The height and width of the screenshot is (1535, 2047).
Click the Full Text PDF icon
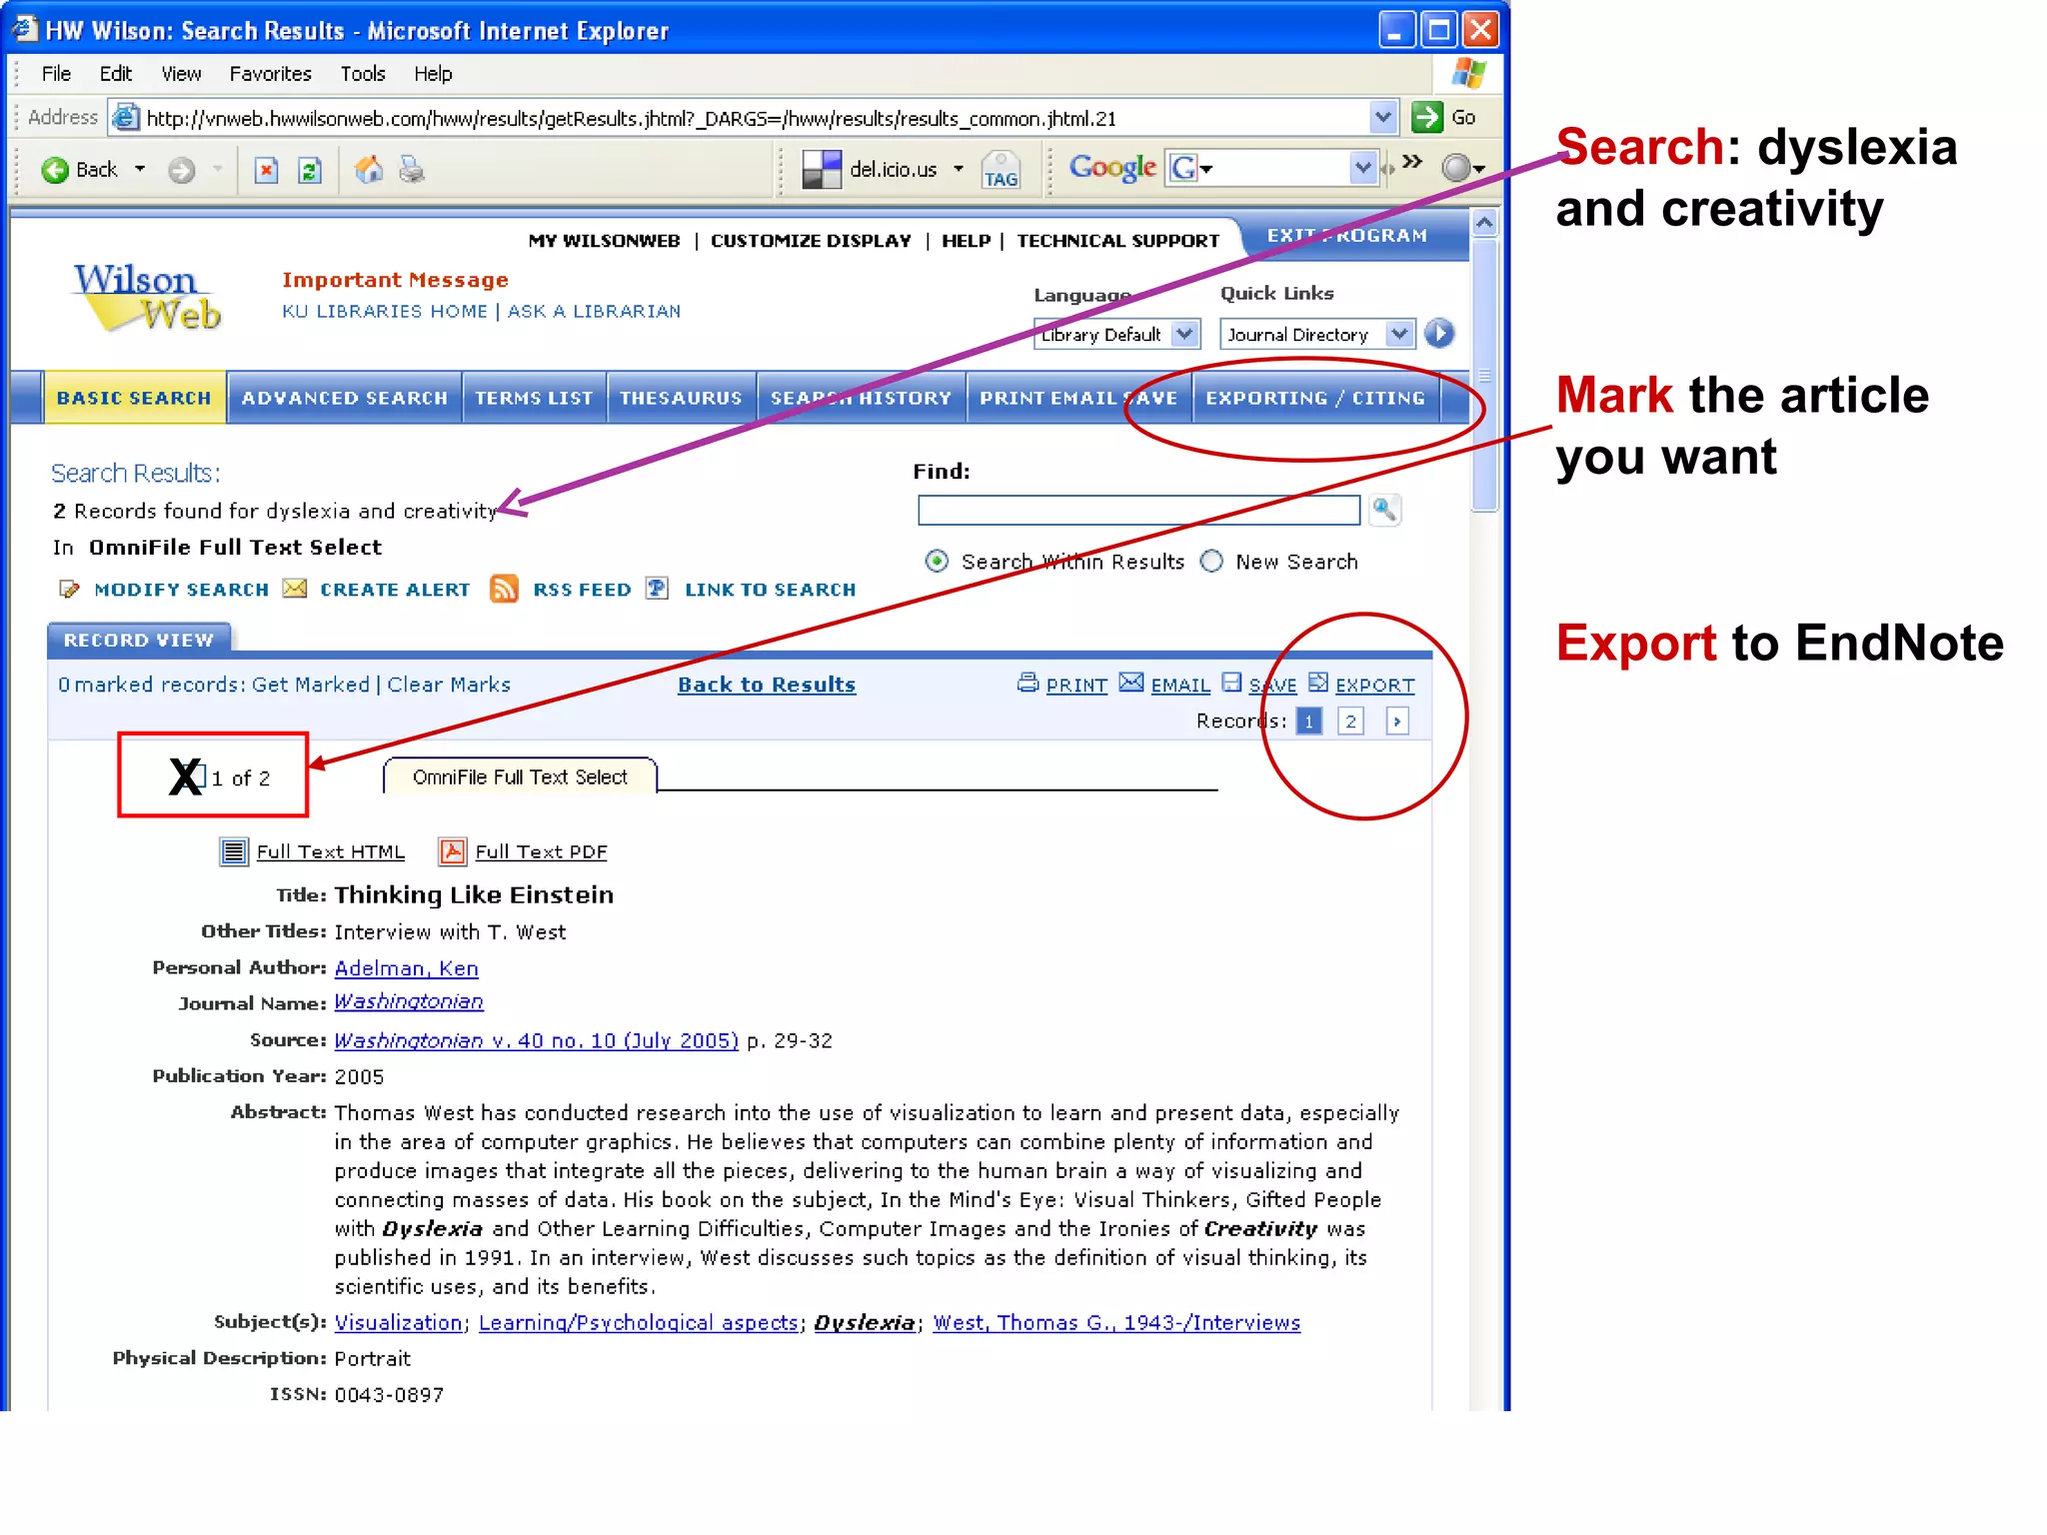coord(453,851)
